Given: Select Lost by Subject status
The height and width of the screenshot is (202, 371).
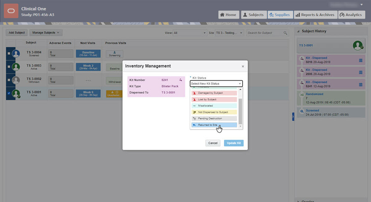Looking at the screenshot, I should point(214,99).
